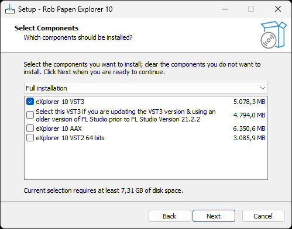Image resolution: width=292 pixels, height=229 pixels.
Task: Click the software box and disc icon
Action: [273, 34]
